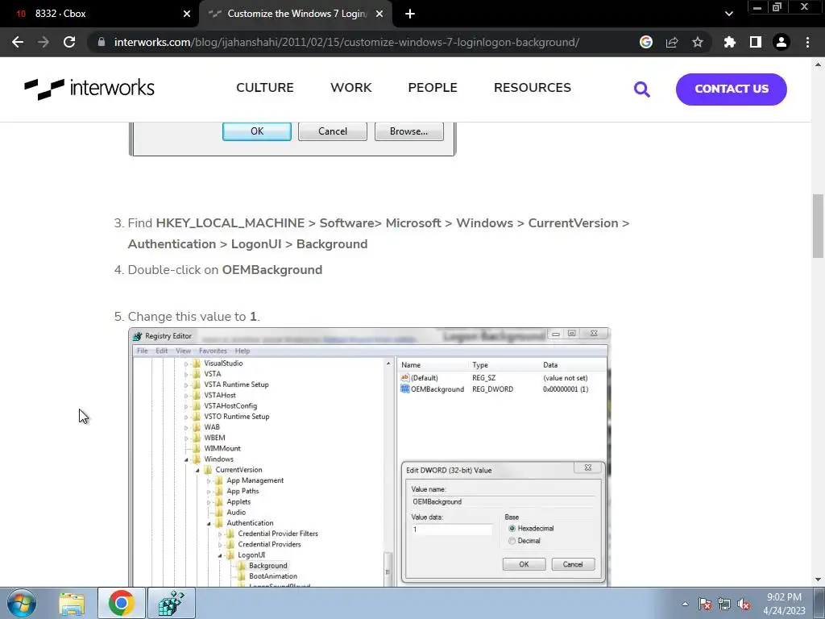Collapse the LogonUI key

(220, 555)
